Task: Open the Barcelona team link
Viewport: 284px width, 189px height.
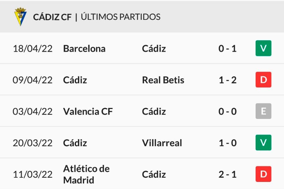Action: [x=84, y=48]
